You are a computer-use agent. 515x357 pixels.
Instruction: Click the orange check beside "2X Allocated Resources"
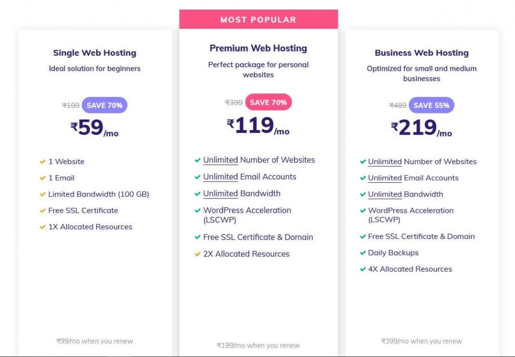(x=197, y=254)
